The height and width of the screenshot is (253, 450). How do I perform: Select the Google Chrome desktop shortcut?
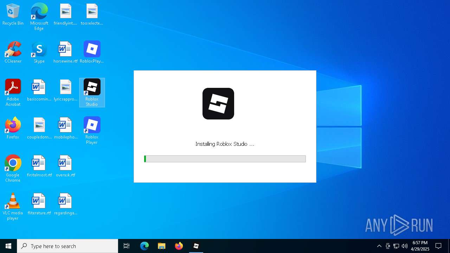point(13,169)
